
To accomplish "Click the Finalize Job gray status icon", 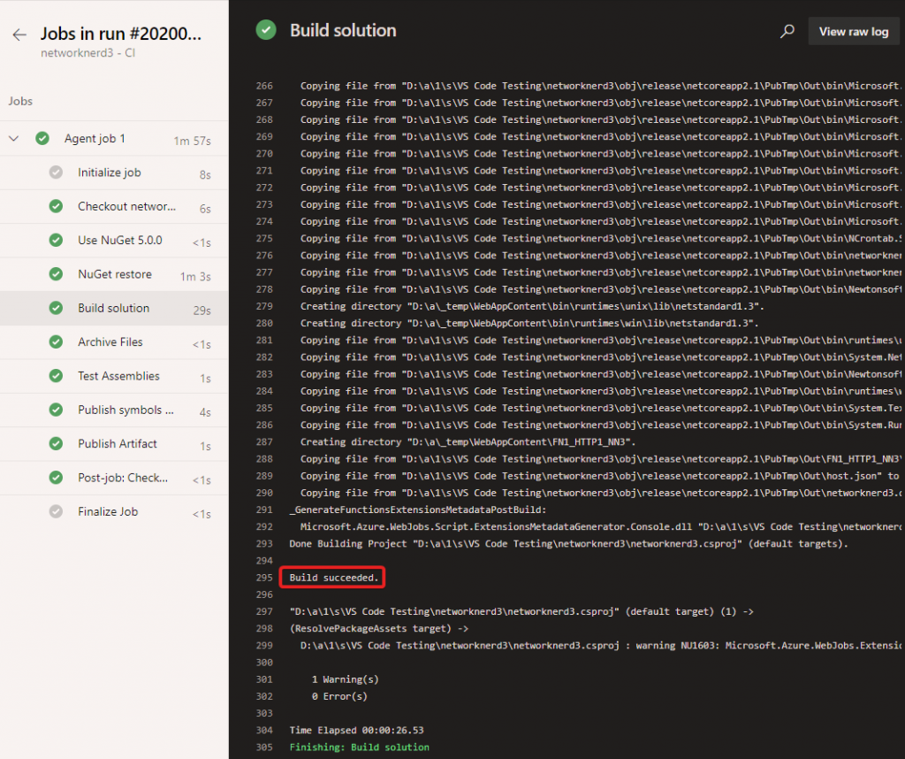I will pos(56,512).
